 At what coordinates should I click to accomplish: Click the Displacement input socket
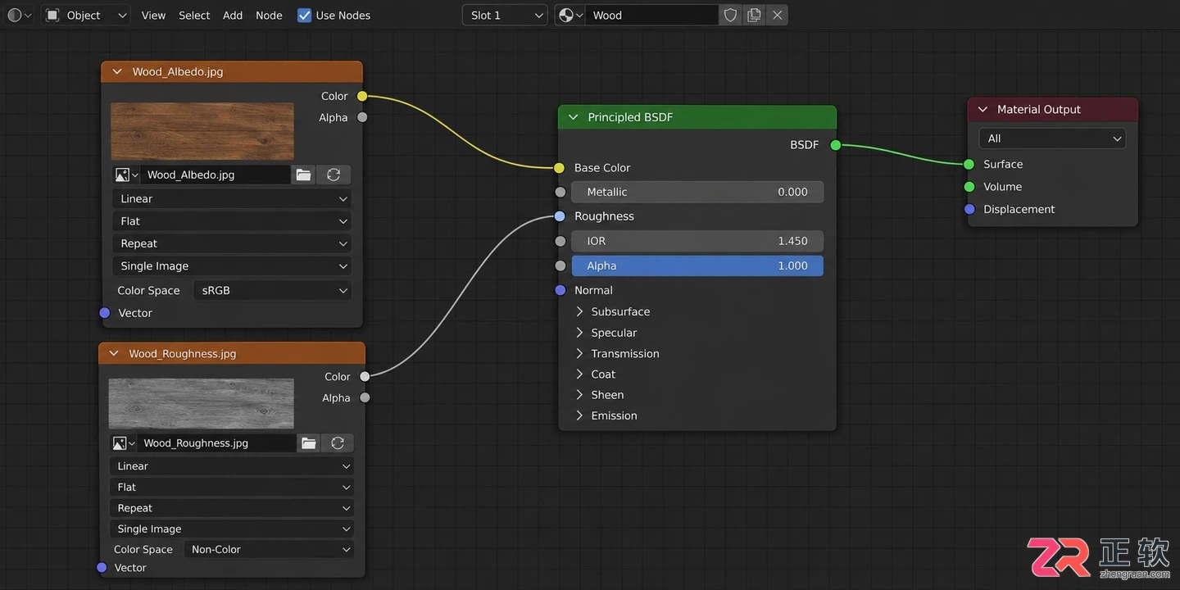(x=969, y=209)
